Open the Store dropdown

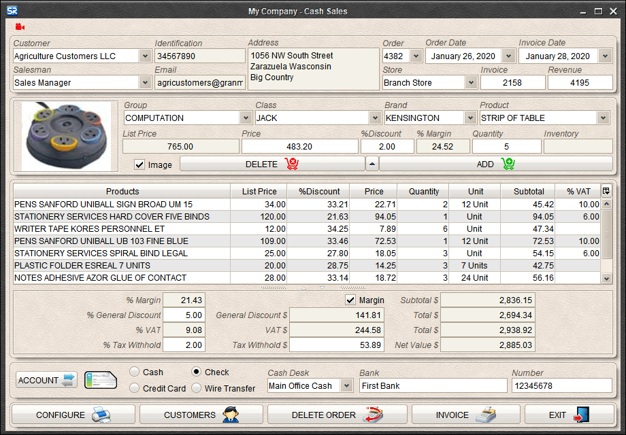(x=471, y=83)
